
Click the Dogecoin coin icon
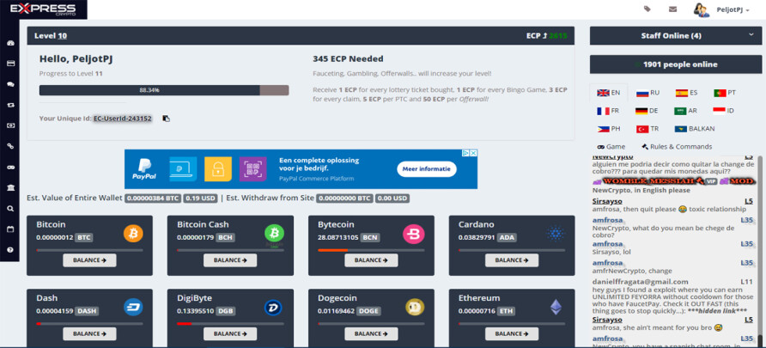tap(415, 307)
